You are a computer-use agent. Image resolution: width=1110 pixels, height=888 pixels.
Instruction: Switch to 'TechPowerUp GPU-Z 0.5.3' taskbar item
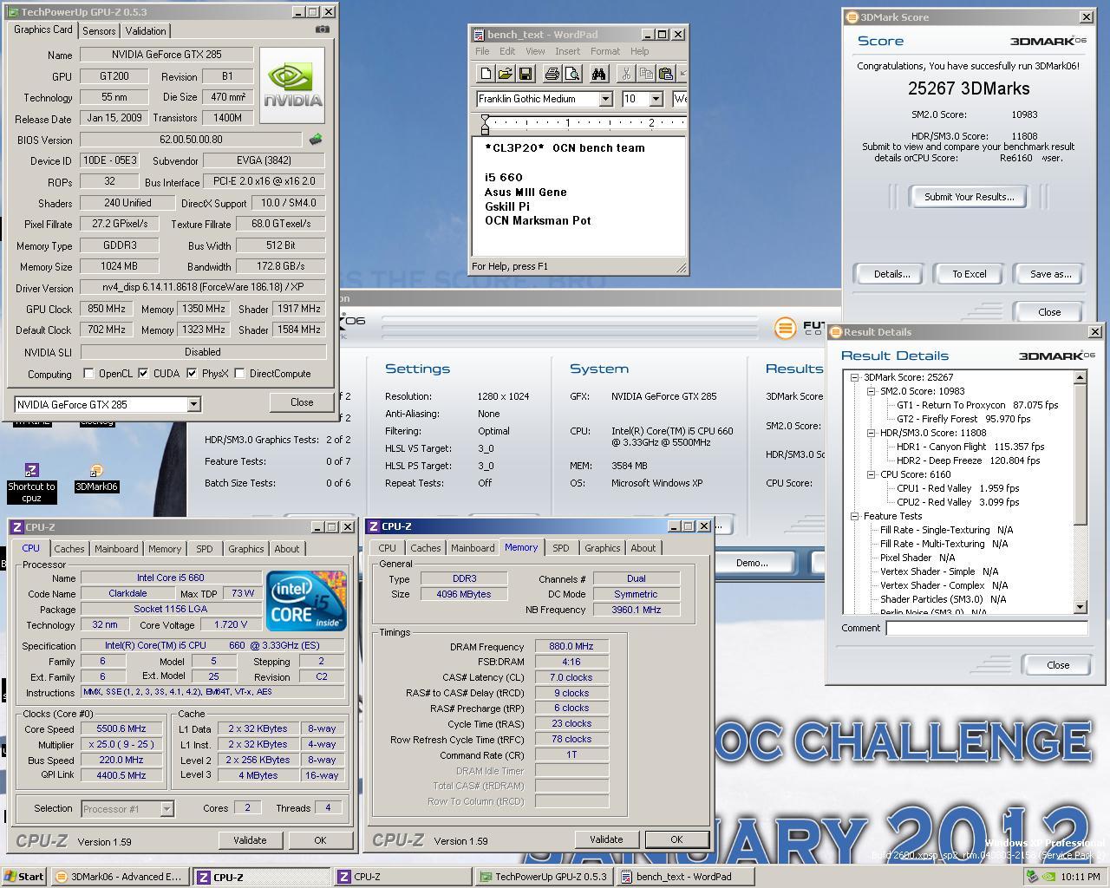[544, 877]
